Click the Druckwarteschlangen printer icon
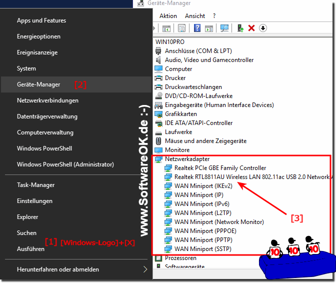Viewport: 336px width, 283px height. [x=158, y=87]
